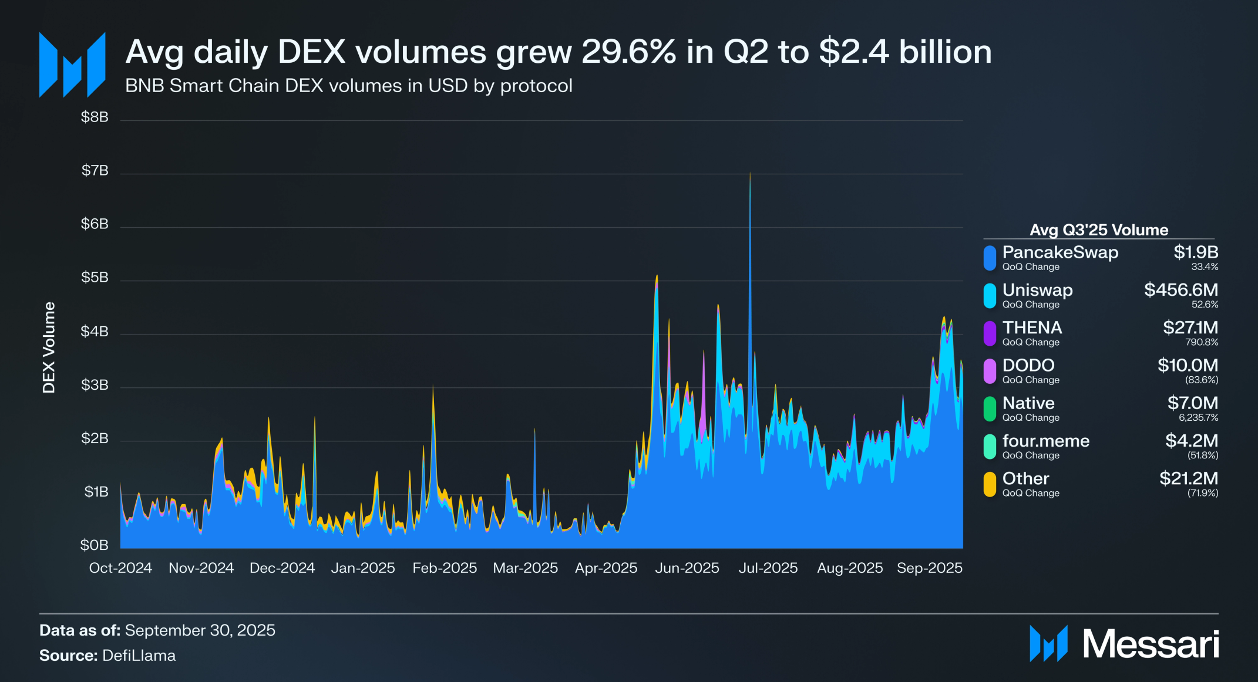Image resolution: width=1258 pixels, height=682 pixels.
Task: Select the PancakeSwap legend label
Action: coord(1059,252)
